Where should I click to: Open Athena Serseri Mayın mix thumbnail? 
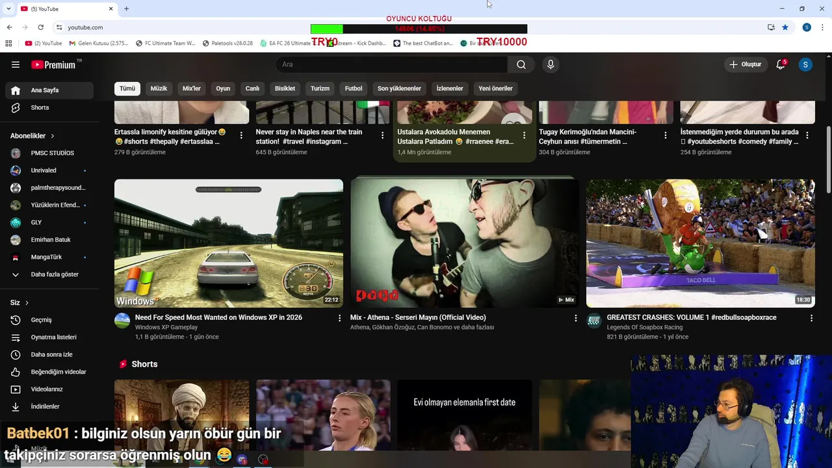pos(465,243)
